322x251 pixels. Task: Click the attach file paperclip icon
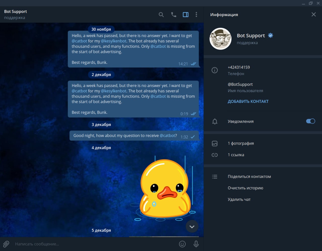tap(6, 244)
